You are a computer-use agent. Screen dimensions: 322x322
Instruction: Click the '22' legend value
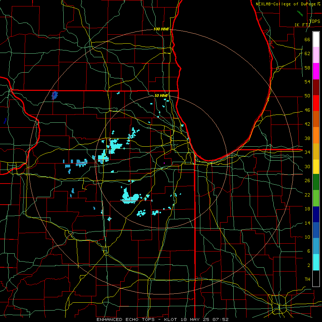coord(307,195)
